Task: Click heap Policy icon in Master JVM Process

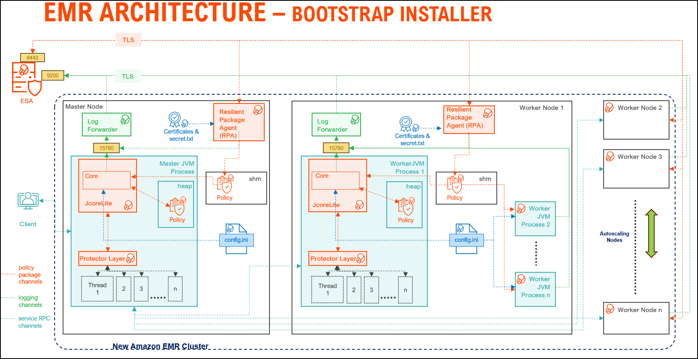Action: [178, 207]
